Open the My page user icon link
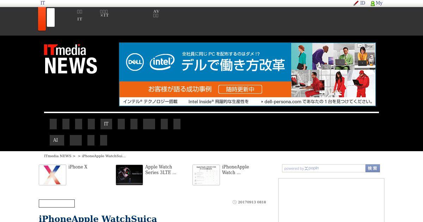 376,3
